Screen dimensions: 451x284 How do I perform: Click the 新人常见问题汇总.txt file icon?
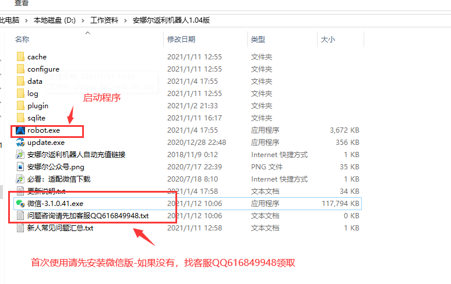(20, 228)
